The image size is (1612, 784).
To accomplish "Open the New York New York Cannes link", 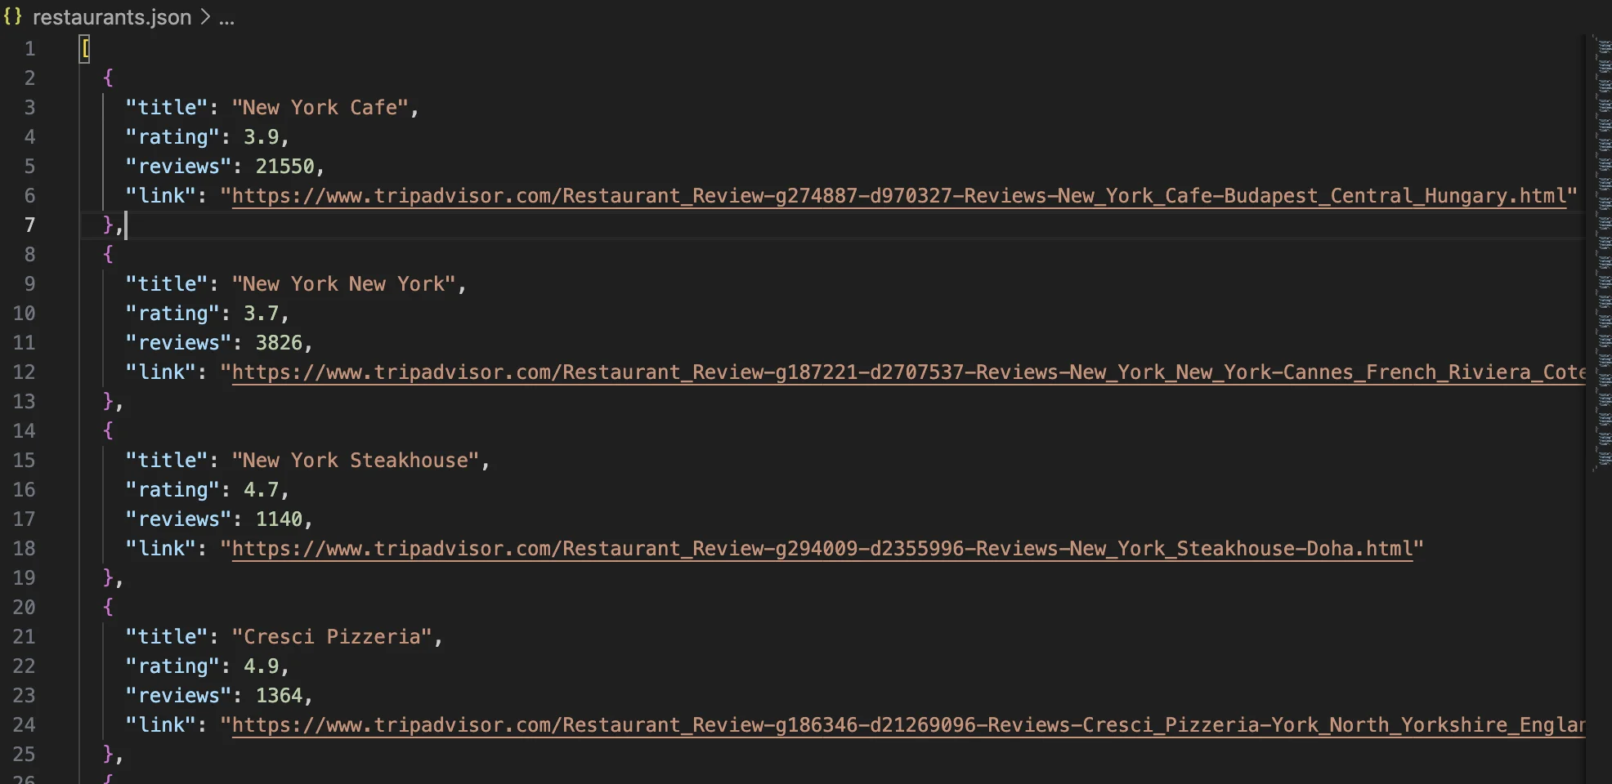I will (899, 372).
